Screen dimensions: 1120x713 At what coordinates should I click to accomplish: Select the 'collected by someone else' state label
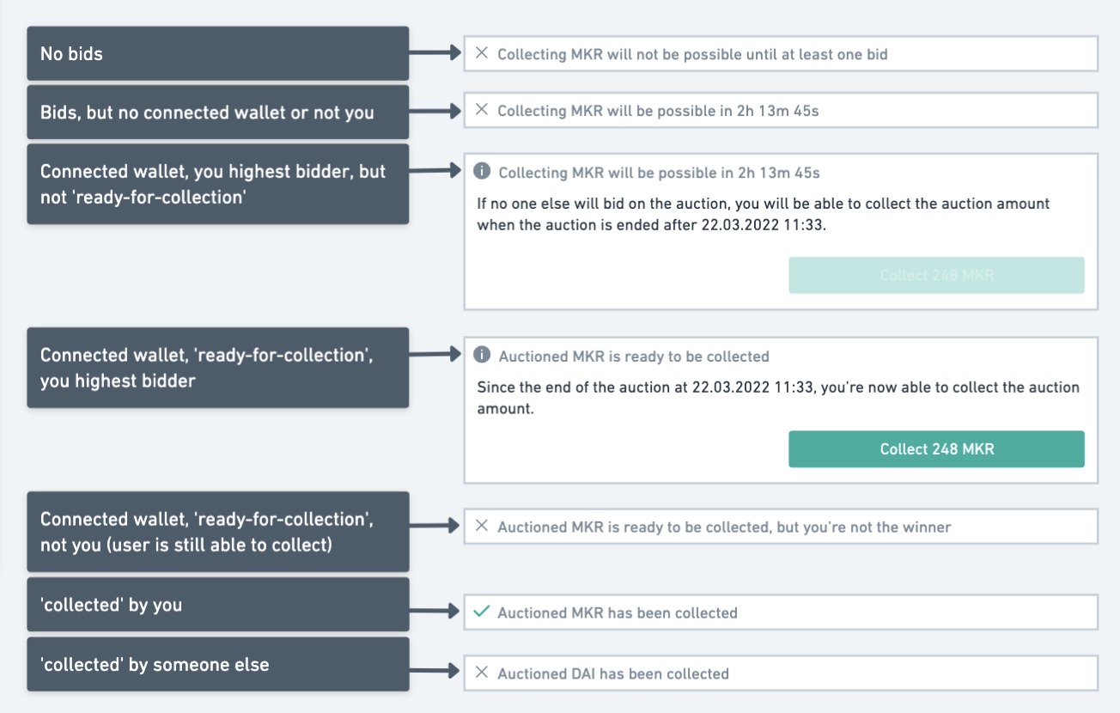coord(217,664)
